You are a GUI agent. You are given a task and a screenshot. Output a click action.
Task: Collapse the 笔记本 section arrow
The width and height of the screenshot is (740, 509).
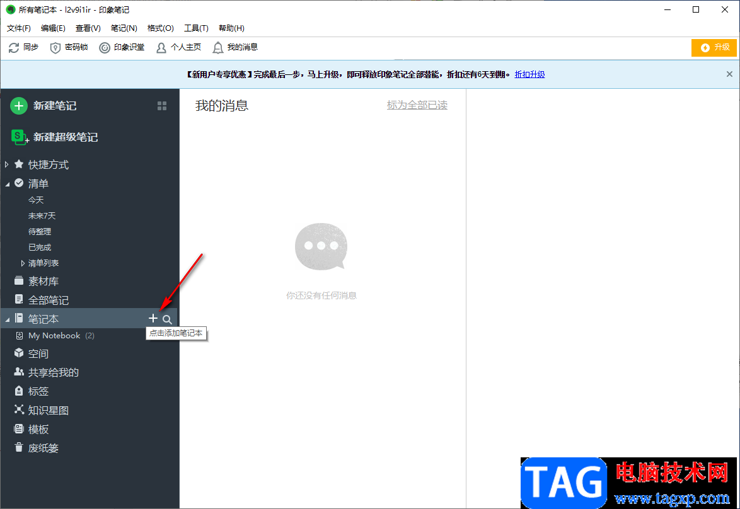tap(7, 320)
